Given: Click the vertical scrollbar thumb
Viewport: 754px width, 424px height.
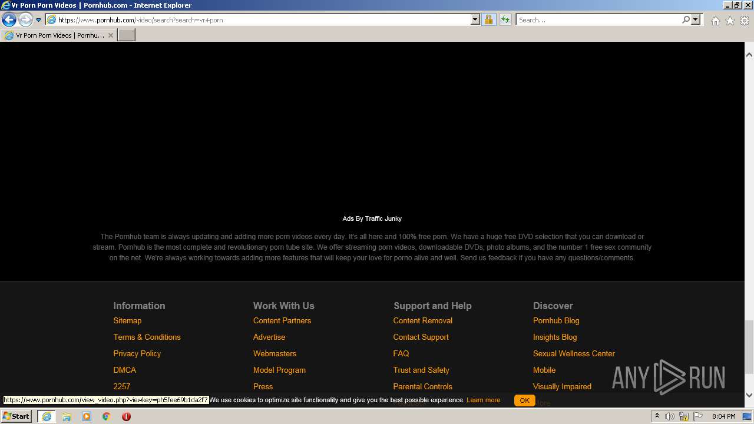Looking at the screenshot, I should (749, 347).
